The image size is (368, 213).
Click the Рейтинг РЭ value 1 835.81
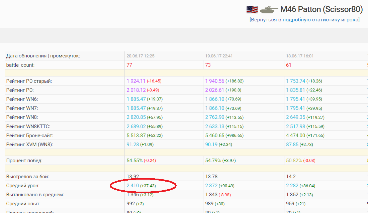pyautogui.click(x=295, y=90)
